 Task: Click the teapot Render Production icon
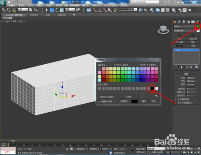point(190,10)
